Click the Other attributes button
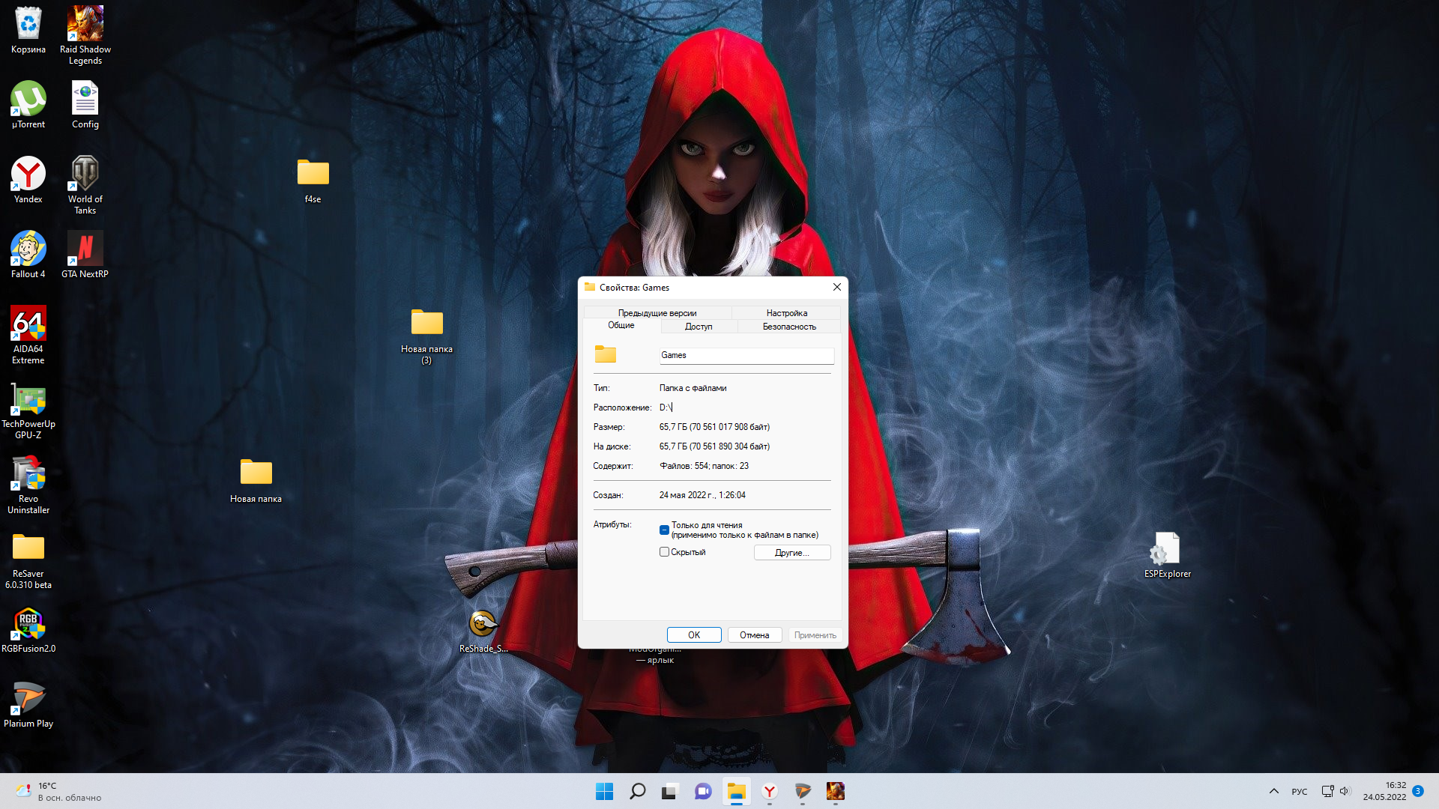 (x=791, y=553)
